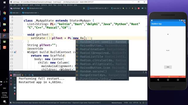Click the search everywhere magnifier icon
This screenshot has height=105, width=188.
pyautogui.click(x=145, y=8)
